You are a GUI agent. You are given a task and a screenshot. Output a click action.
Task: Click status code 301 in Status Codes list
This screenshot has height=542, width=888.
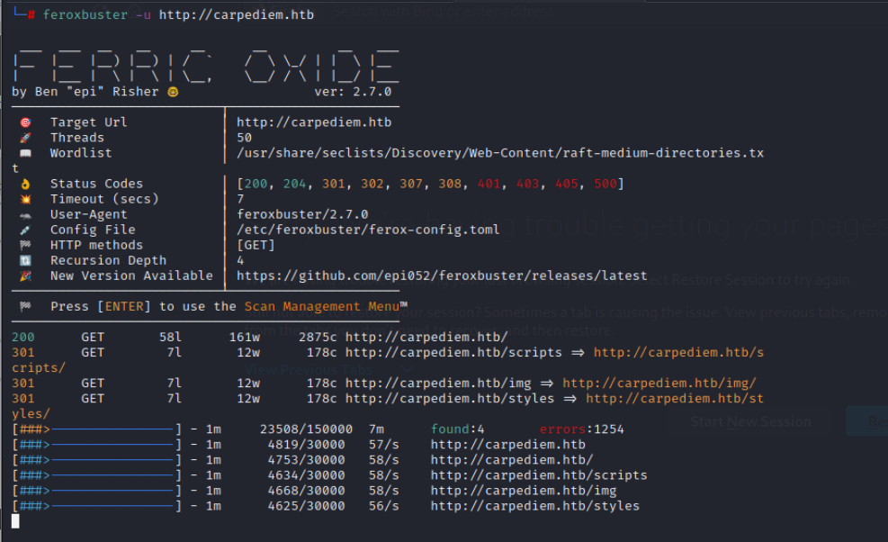(334, 184)
